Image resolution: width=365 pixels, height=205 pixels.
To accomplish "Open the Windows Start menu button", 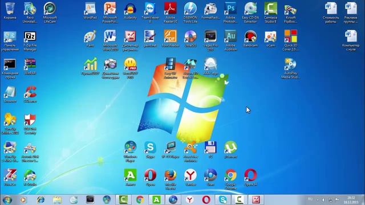I will [7, 200].
